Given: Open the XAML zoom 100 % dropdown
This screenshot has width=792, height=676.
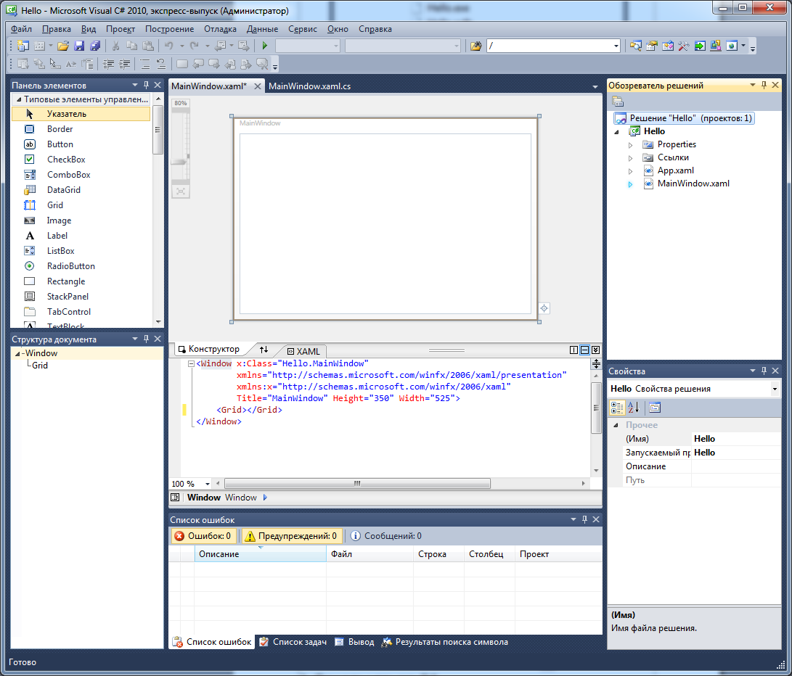Looking at the screenshot, I should tap(207, 484).
